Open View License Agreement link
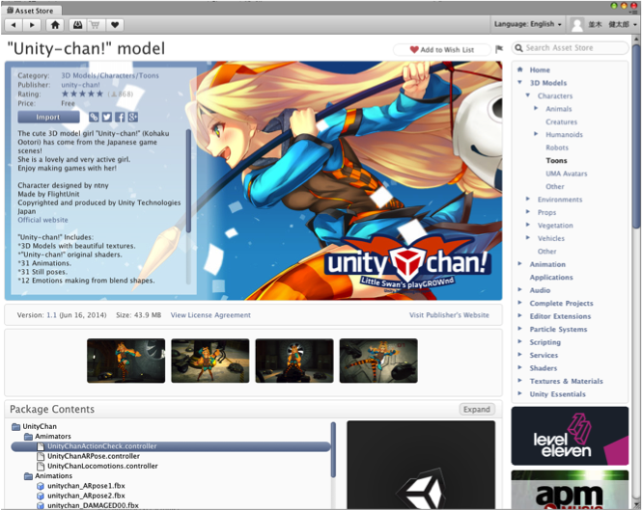This screenshot has width=642, height=510. click(x=210, y=315)
